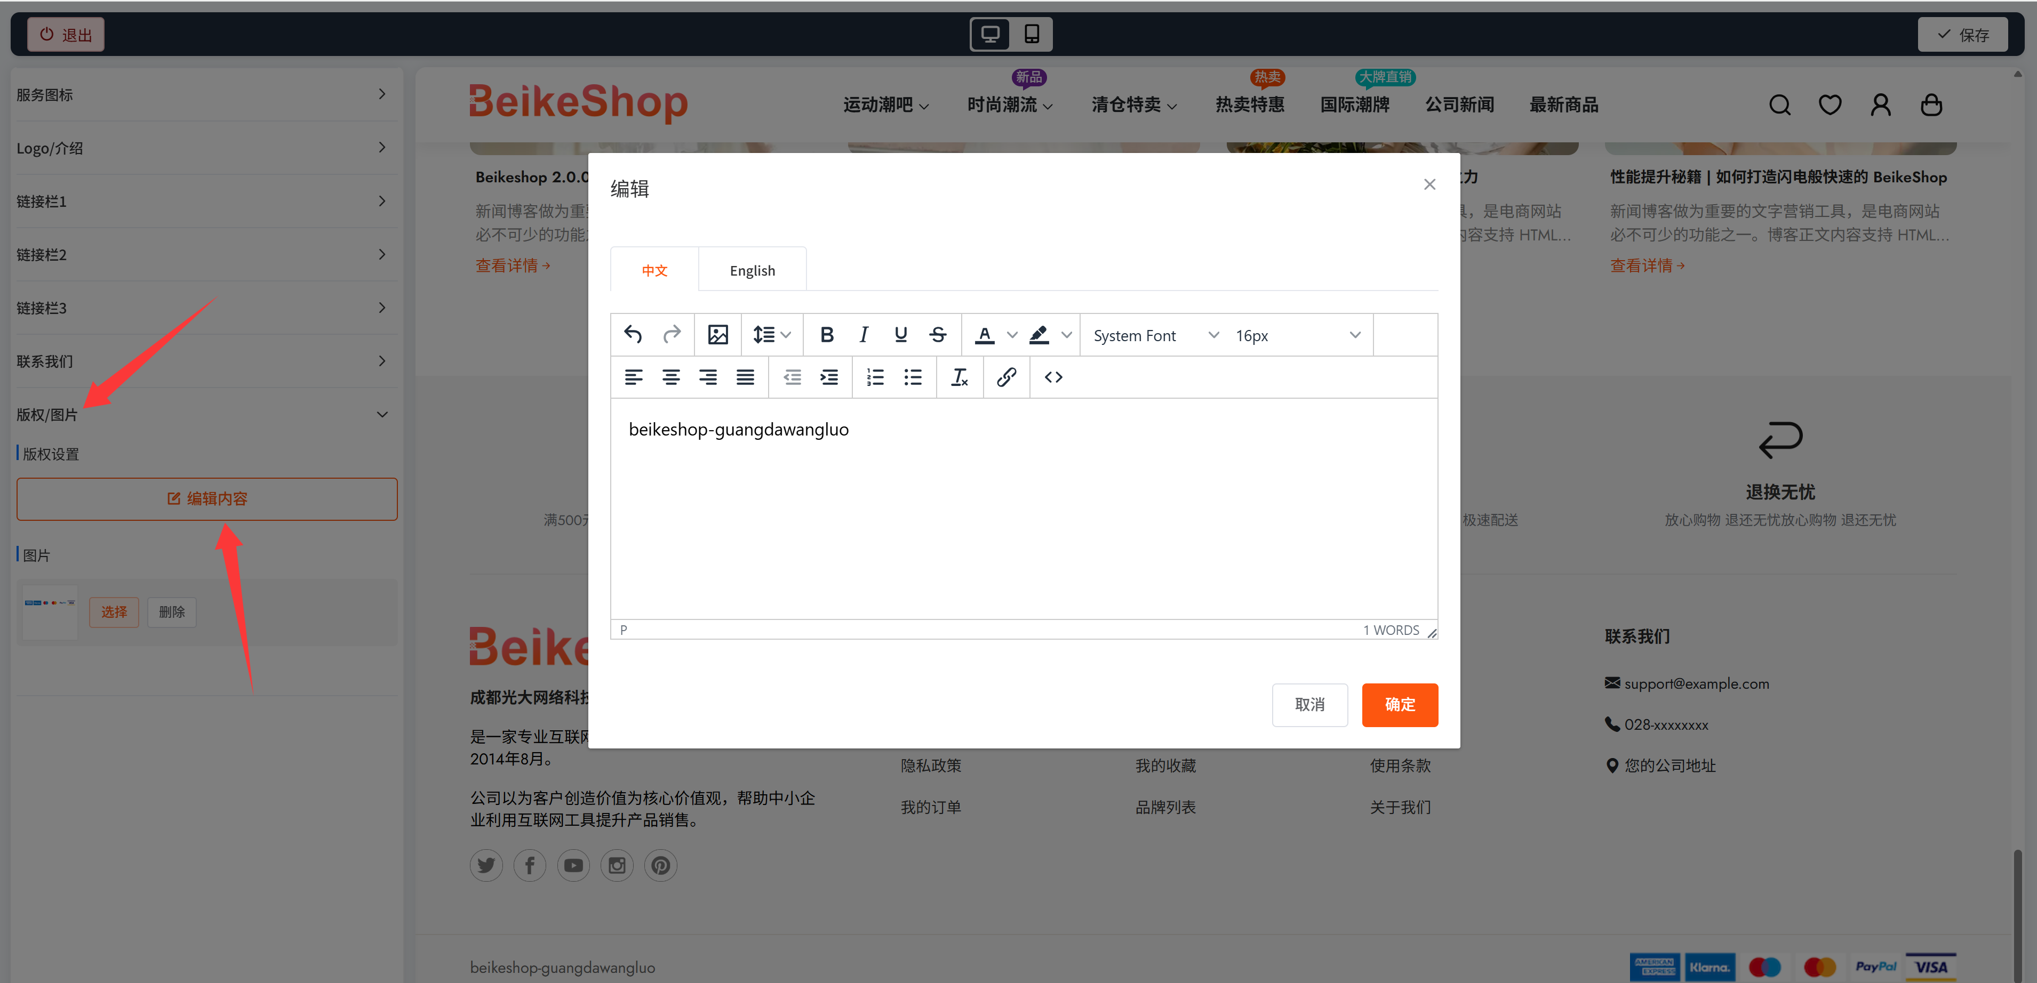Clear text formatting with the remove-format icon
2037x983 pixels.
point(959,377)
